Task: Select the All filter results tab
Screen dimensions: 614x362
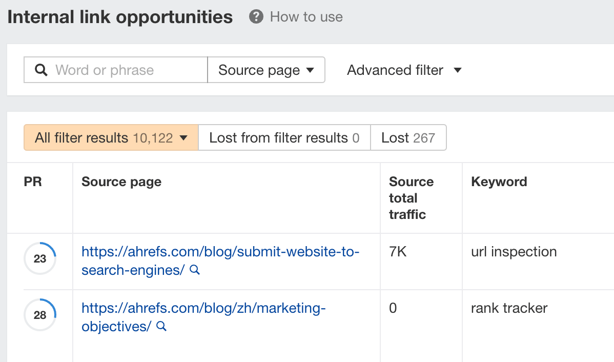Action: pos(103,137)
